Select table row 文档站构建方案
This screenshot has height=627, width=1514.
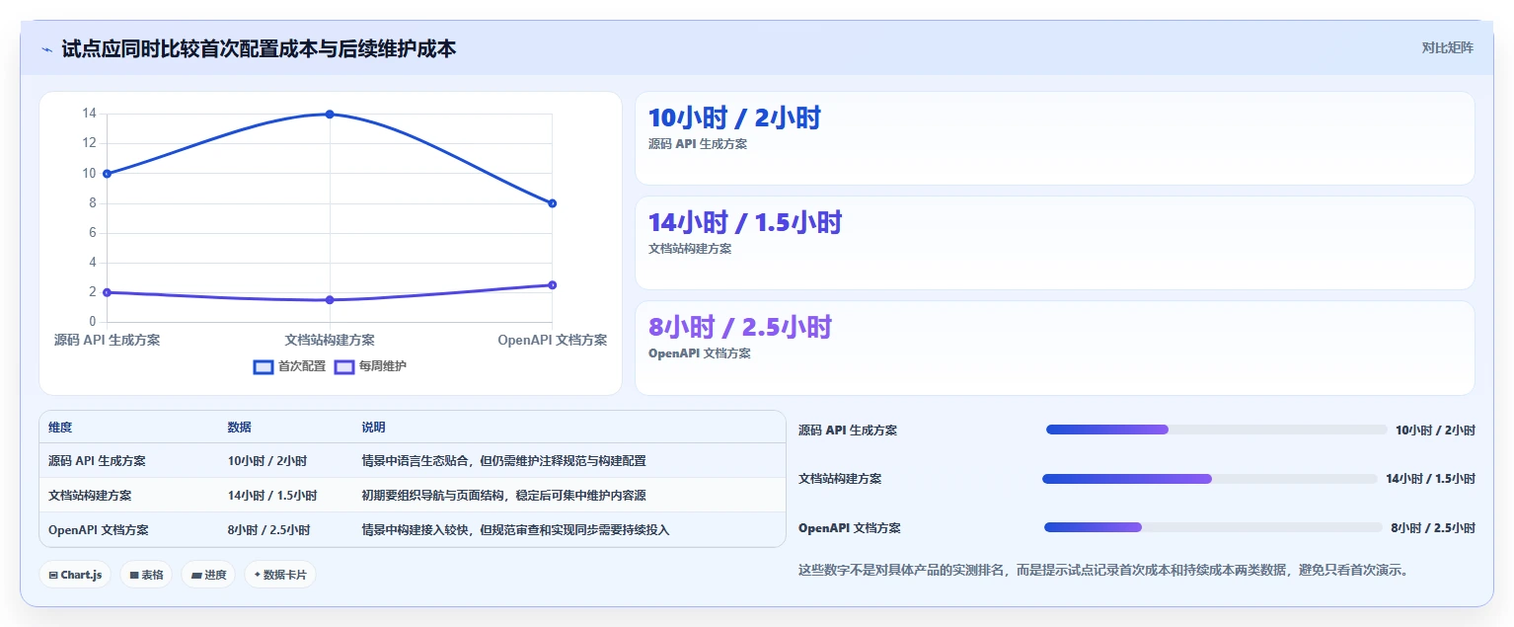(413, 496)
